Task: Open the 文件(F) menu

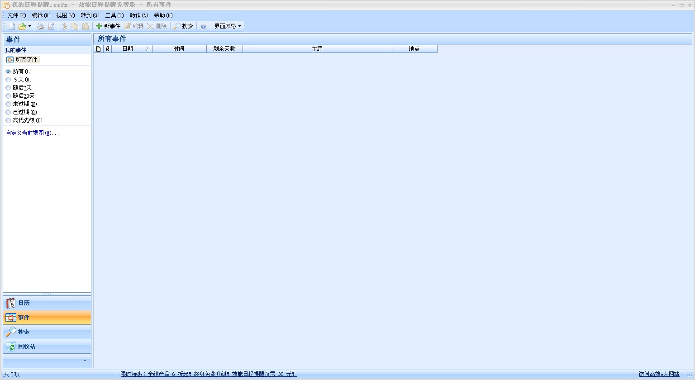Action: tap(17, 15)
